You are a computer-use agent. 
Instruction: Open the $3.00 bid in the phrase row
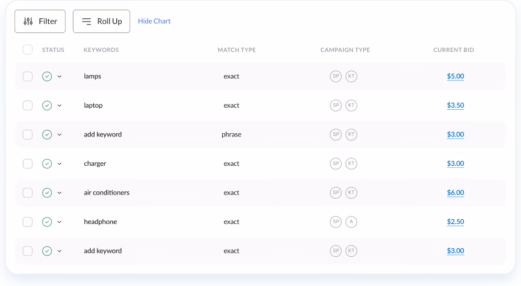point(455,134)
